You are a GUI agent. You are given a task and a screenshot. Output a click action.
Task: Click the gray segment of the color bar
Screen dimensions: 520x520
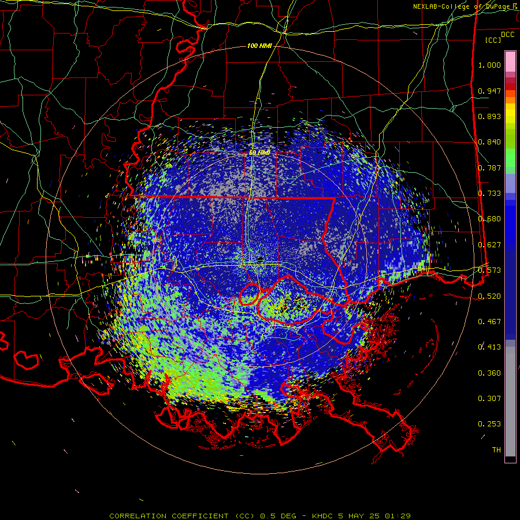[x=510, y=402]
